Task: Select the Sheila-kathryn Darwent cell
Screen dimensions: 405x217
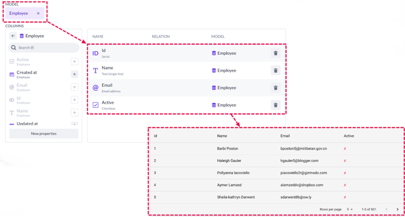Action: (236, 197)
